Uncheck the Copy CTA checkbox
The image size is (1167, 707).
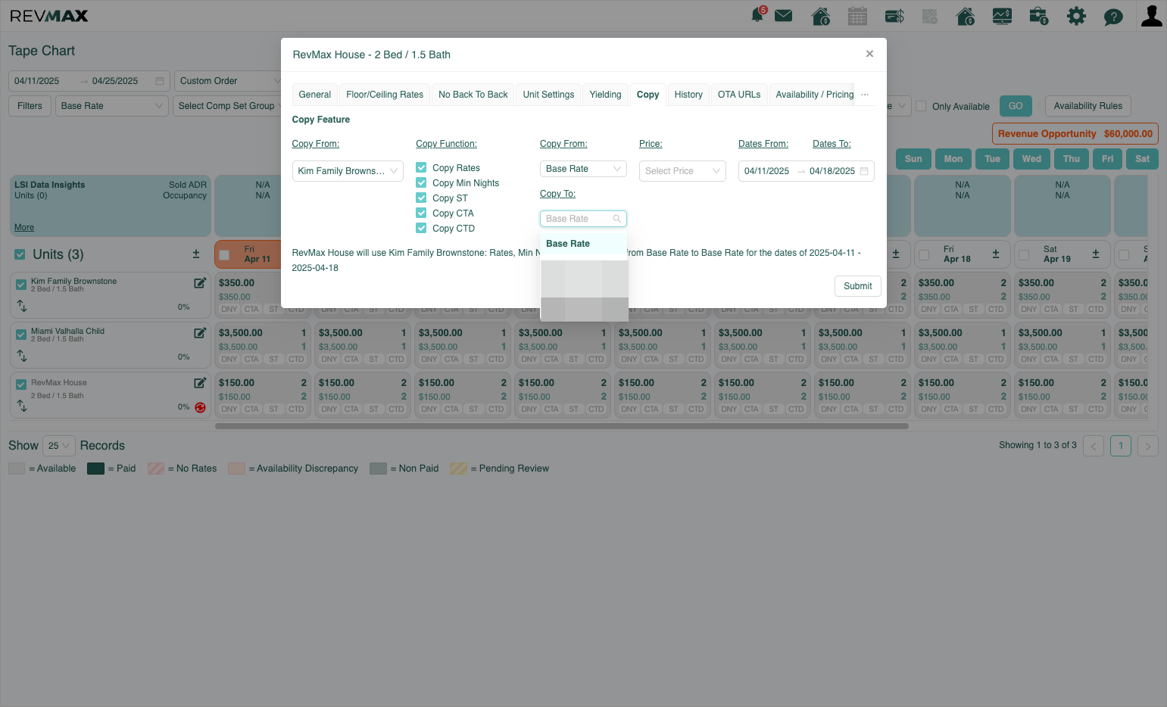click(421, 213)
